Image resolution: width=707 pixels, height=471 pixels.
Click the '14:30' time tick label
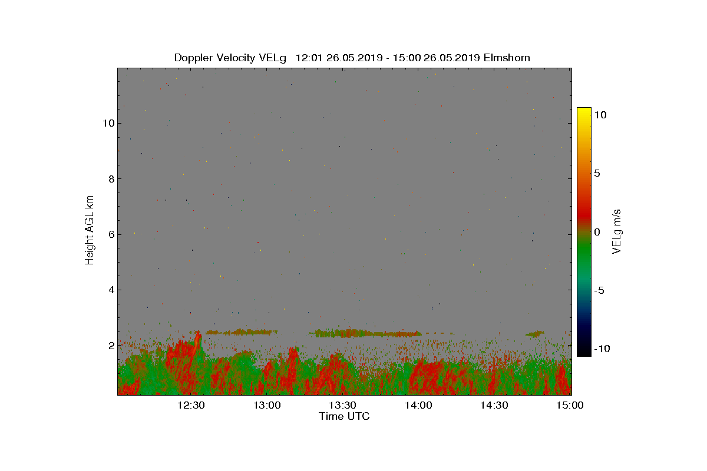click(x=494, y=405)
